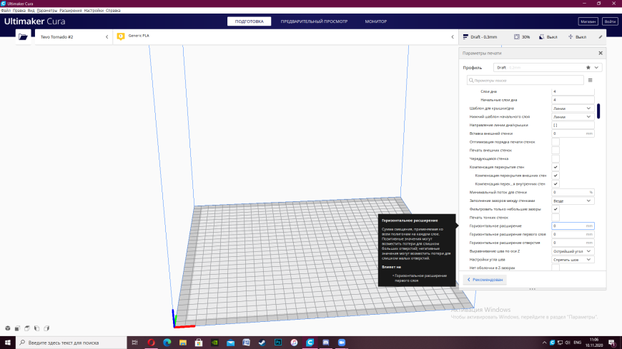
Task: Click the 30% infill icon
Action: (516, 37)
